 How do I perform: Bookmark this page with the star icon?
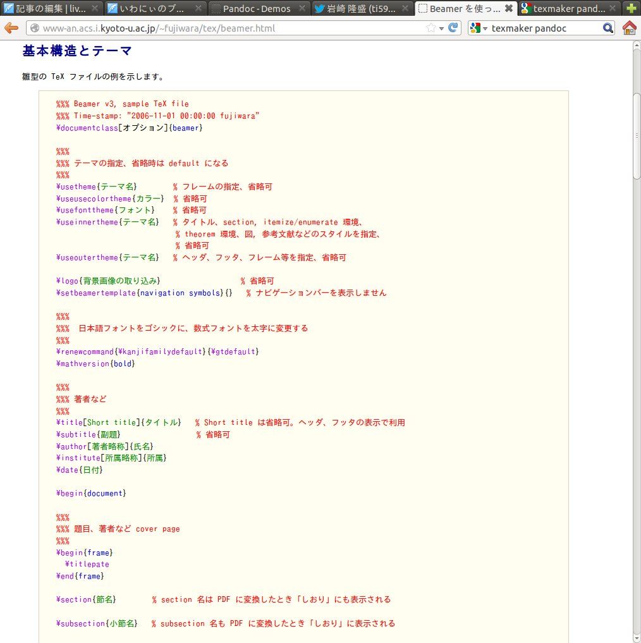click(430, 28)
